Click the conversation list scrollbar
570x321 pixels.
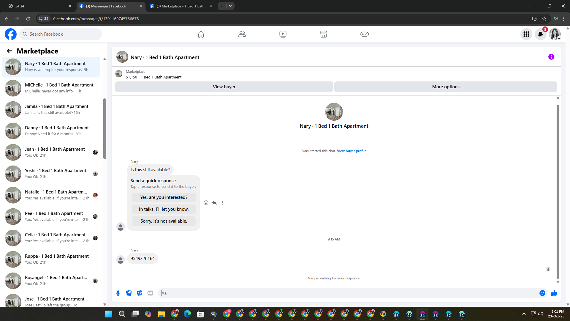[x=104, y=128]
